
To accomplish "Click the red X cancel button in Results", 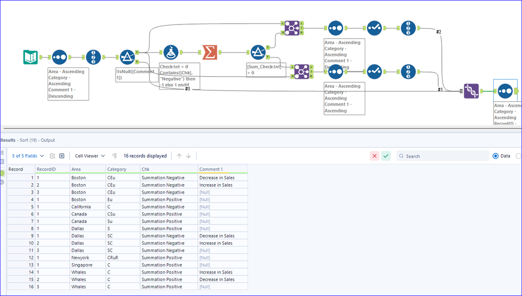I will coord(375,156).
